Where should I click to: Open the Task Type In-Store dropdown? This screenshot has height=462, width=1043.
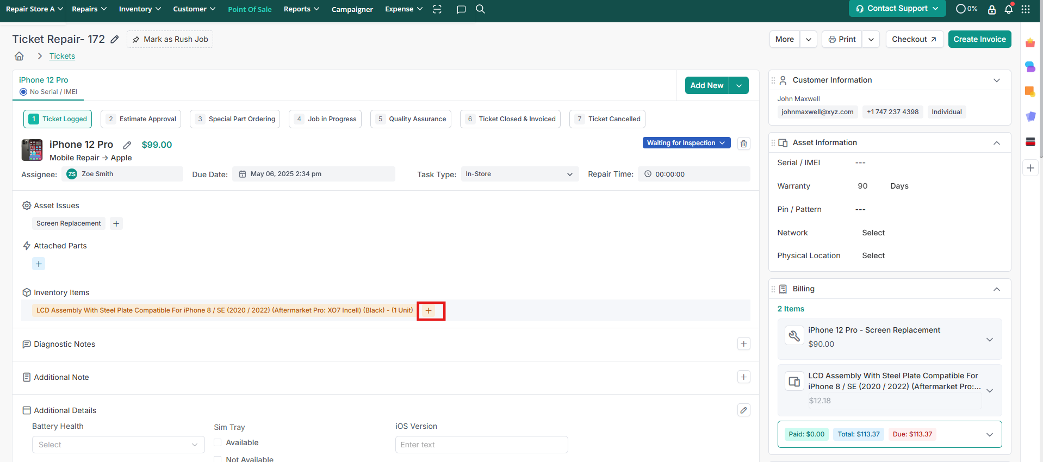(x=519, y=174)
